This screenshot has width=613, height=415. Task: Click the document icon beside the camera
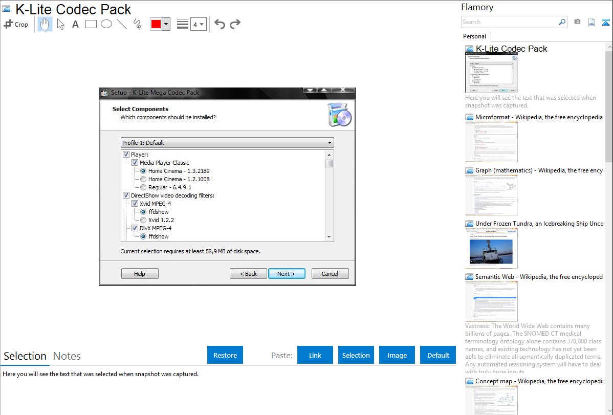592,22
